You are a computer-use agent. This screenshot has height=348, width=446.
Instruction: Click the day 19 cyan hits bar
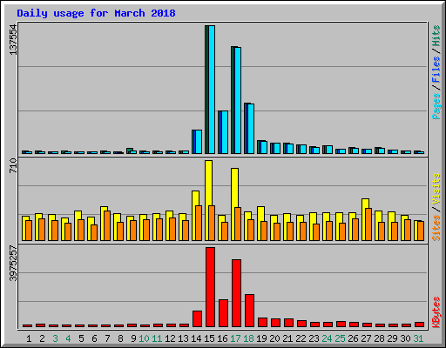point(264,147)
